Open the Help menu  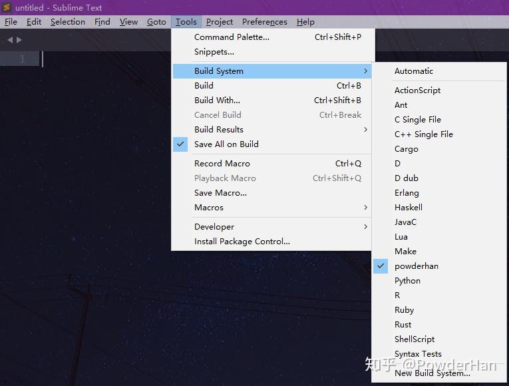305,22
